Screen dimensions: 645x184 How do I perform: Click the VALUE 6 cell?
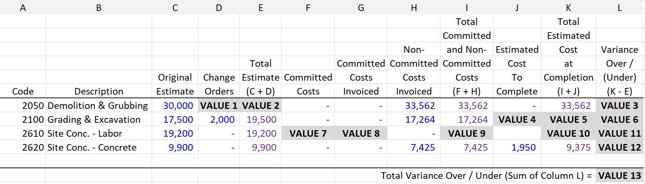pyautogui.click(x=620, y=119)
